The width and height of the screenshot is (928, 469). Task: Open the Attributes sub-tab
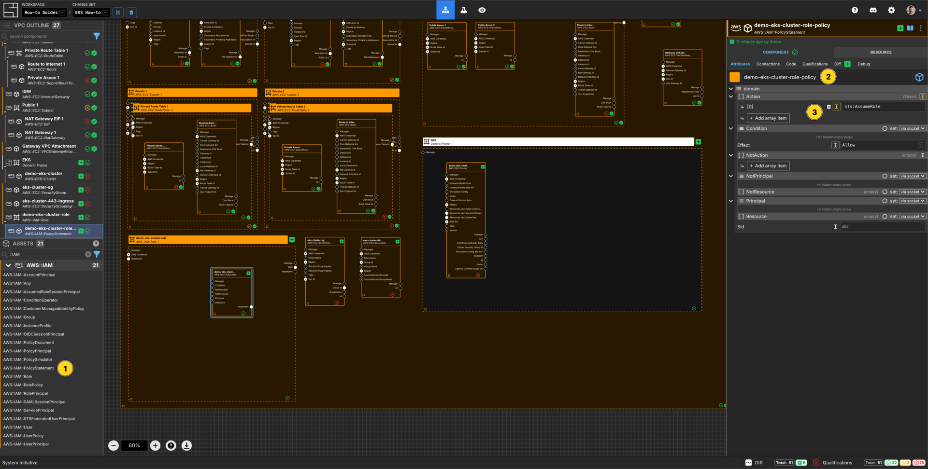(740, 64)
